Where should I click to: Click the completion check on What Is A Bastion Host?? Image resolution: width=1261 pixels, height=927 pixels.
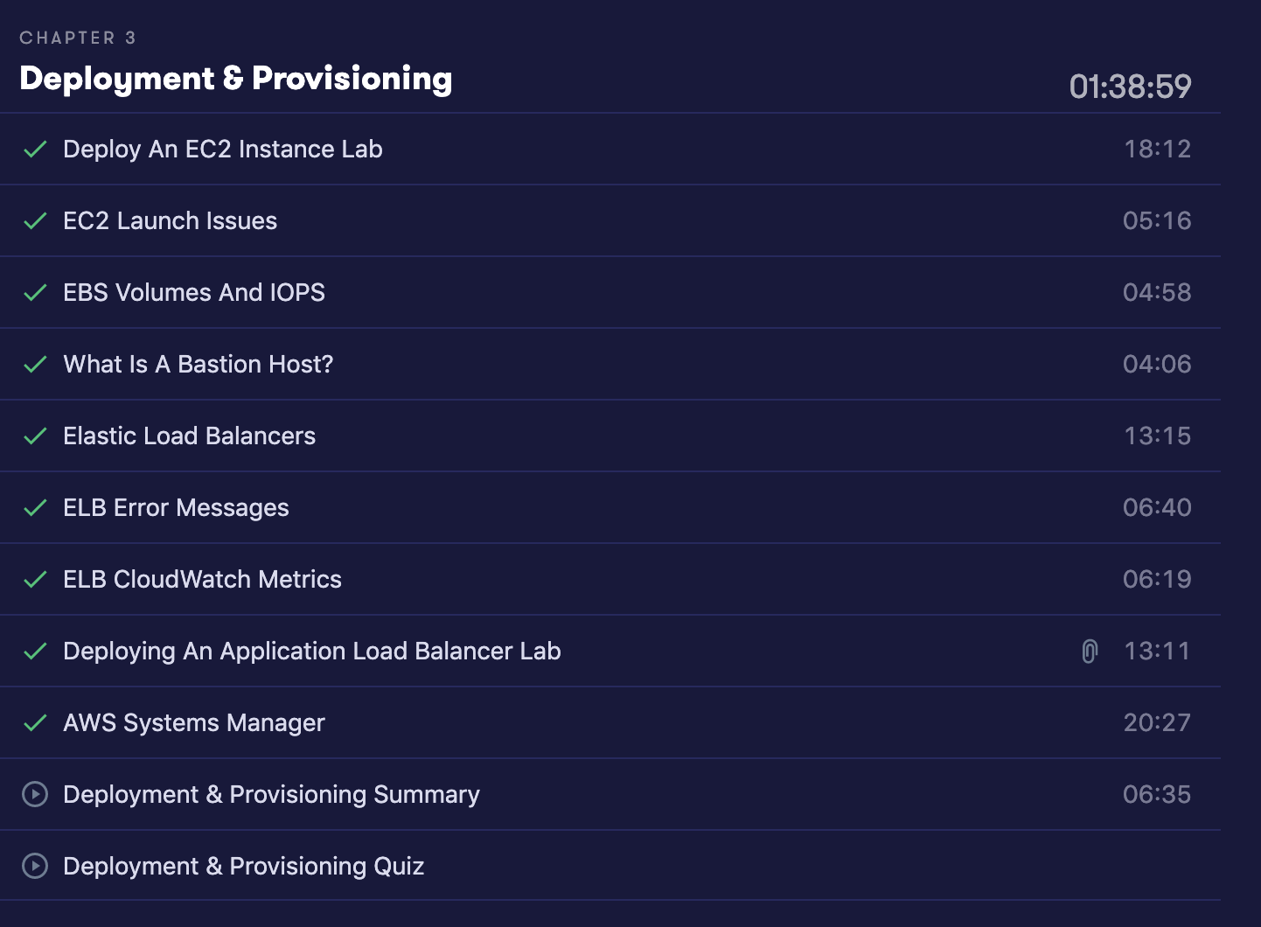[35, 365]
